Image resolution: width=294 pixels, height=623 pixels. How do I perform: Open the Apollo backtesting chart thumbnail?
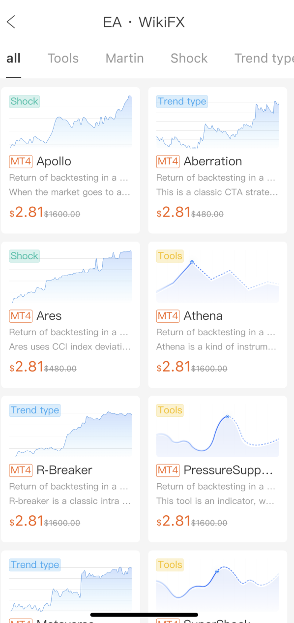(x=70, y=122)
